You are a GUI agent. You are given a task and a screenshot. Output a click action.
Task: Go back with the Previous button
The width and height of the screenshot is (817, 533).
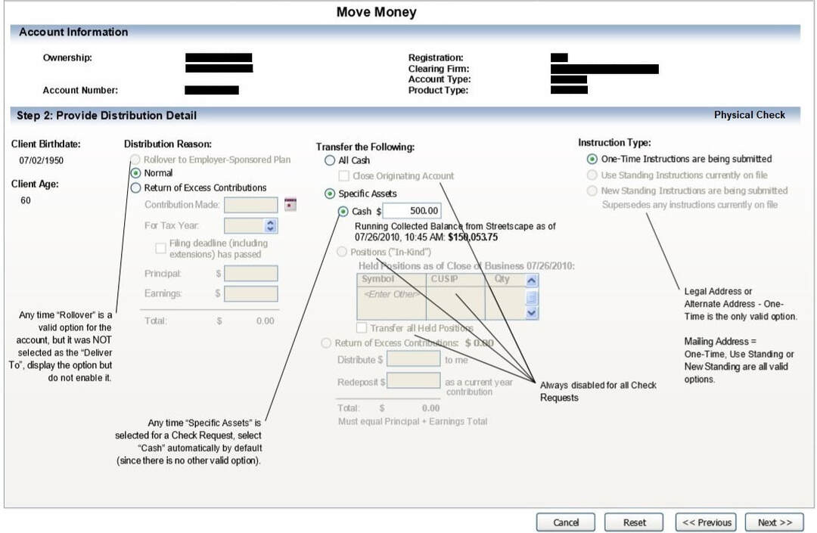(707, 522)
